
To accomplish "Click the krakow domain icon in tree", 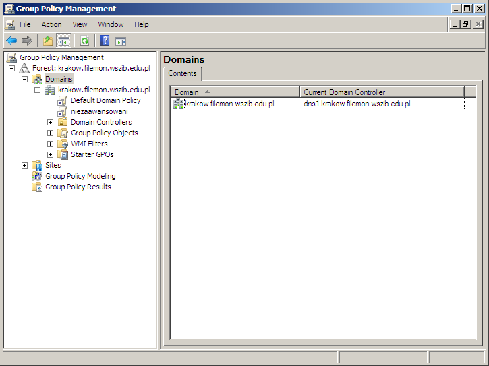I will 50,90.
